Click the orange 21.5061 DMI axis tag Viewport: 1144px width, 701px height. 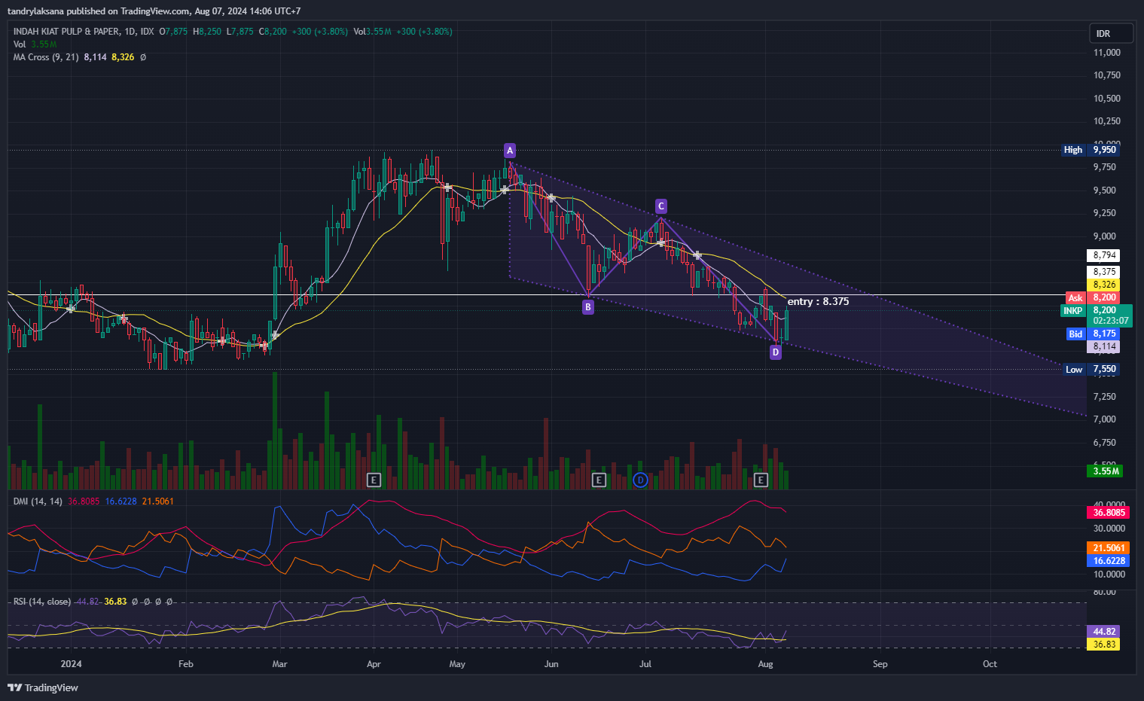1109,547
